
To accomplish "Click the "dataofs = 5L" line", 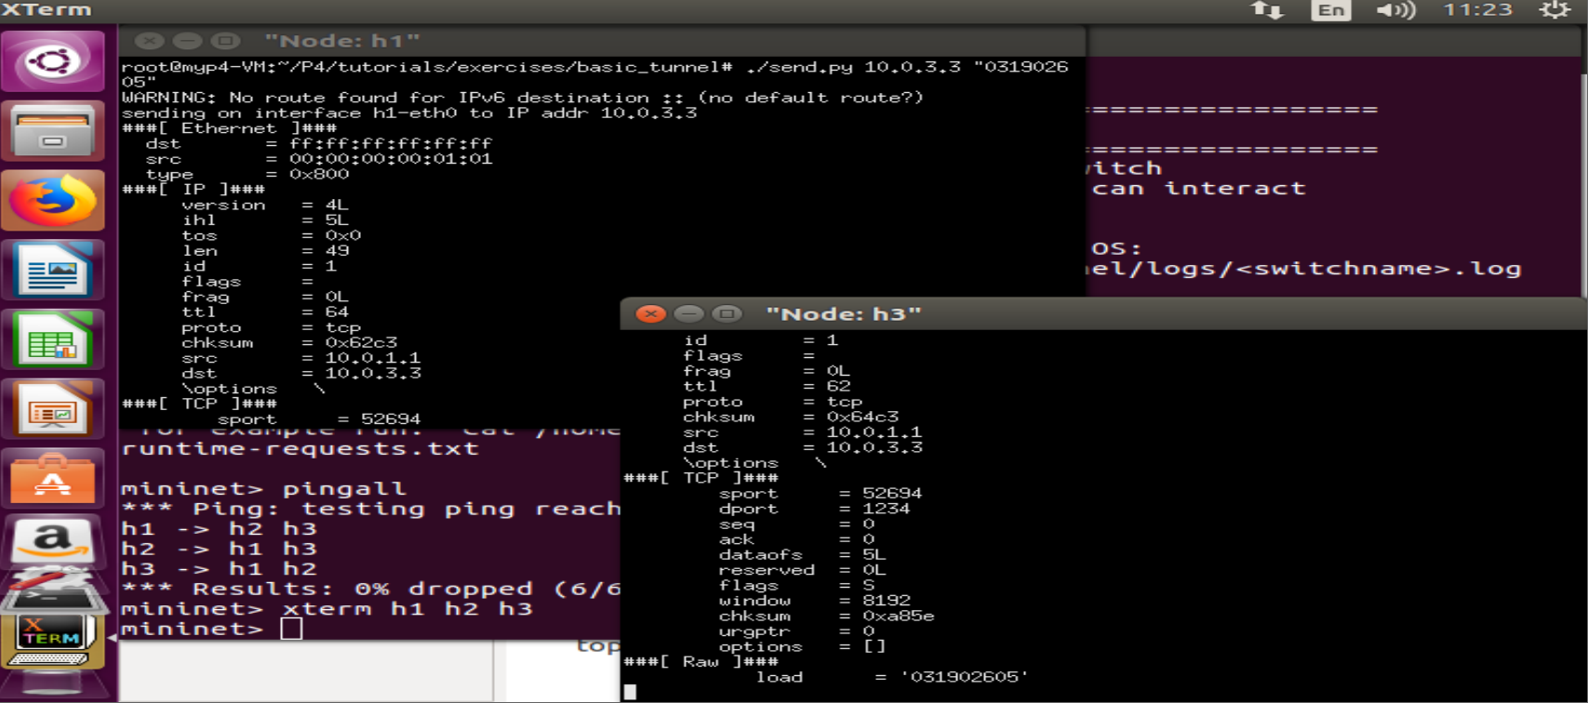I will pyautogui.click(x=802, y=555).
